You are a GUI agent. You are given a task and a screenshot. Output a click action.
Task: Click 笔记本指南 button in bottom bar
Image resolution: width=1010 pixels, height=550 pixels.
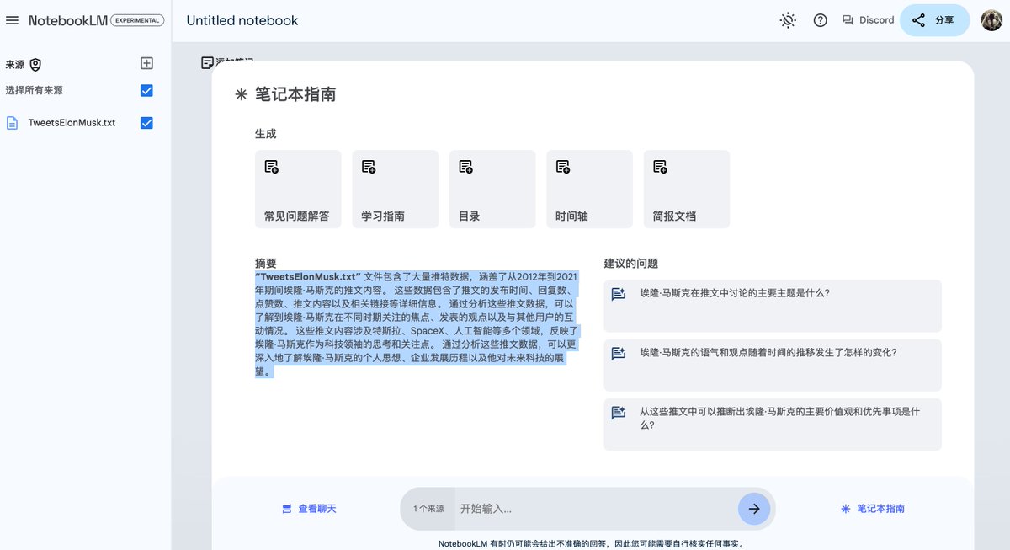pyautogui.click(x=873, y=509)
